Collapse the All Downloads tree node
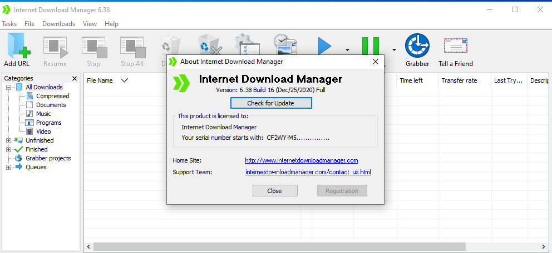 point(8,87)
